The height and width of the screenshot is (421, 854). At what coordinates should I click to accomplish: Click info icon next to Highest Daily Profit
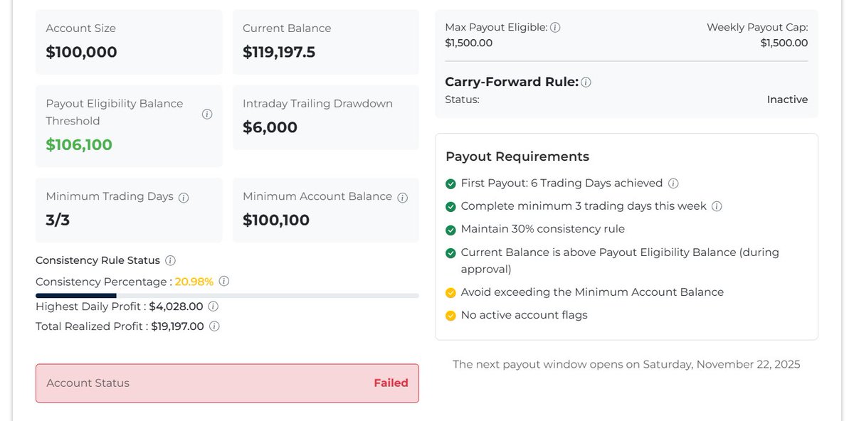213,307
